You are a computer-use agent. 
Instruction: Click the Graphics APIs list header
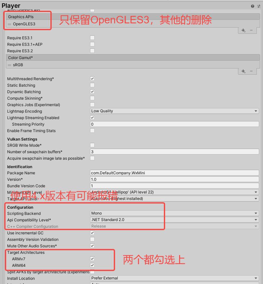[x=133, y=17]
